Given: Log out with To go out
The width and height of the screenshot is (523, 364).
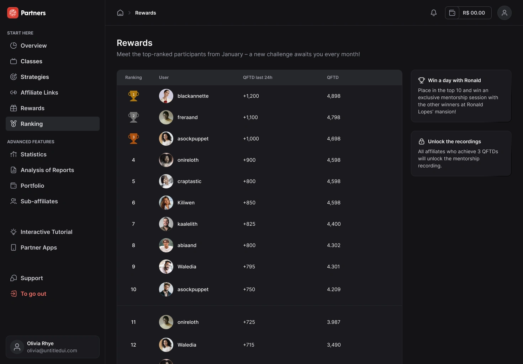Looking at the screenshot, I should (x=53, y=294).
